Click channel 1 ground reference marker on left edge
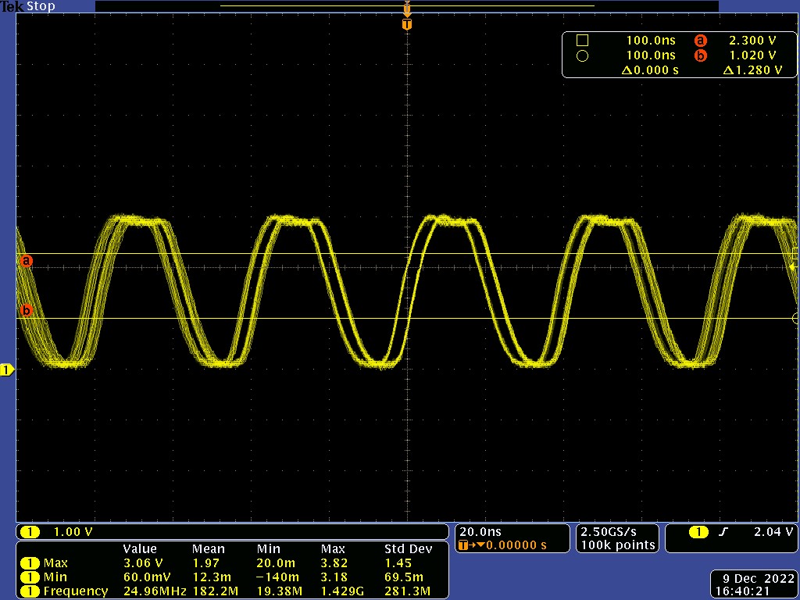 click(7, 370)
